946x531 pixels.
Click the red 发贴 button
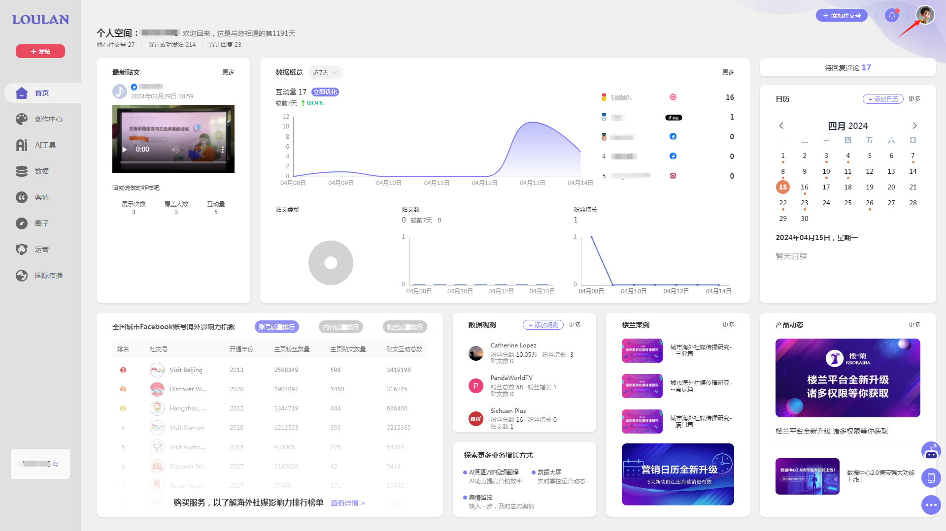[40, 51]
